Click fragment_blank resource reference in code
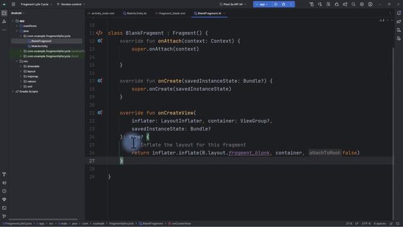403x227 pixels. pos(249,153)
